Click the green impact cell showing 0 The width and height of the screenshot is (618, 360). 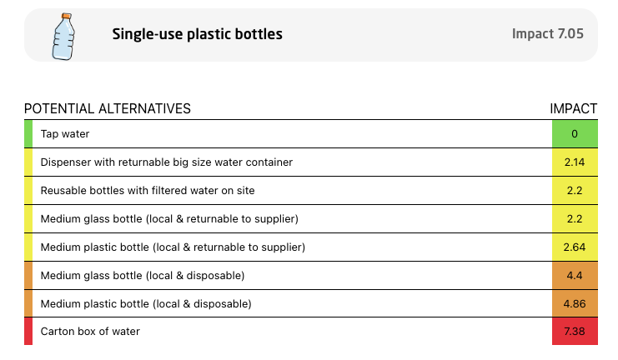(x=575, y=134)
